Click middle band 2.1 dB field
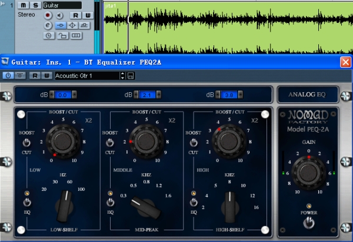The width and height of the screenshot is (353, 242). tap(147, 95)
